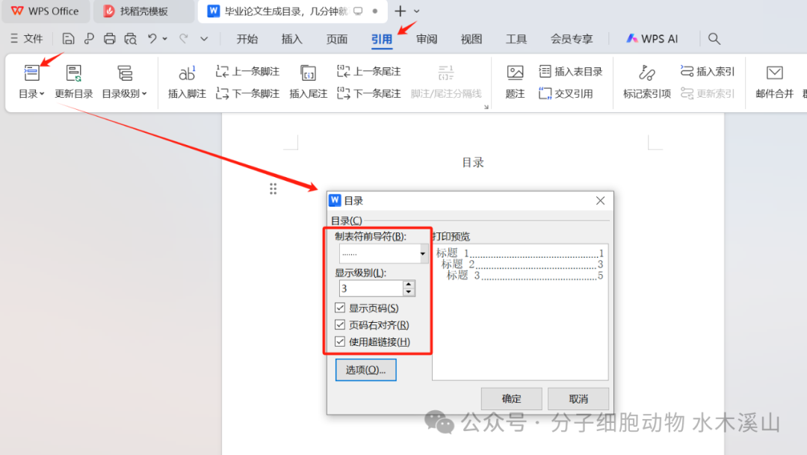Image resolution: width=807 pixels, height=455 pixels.
Task: Decrease 显示级别 with the down arrow
Action: (408, 292)
